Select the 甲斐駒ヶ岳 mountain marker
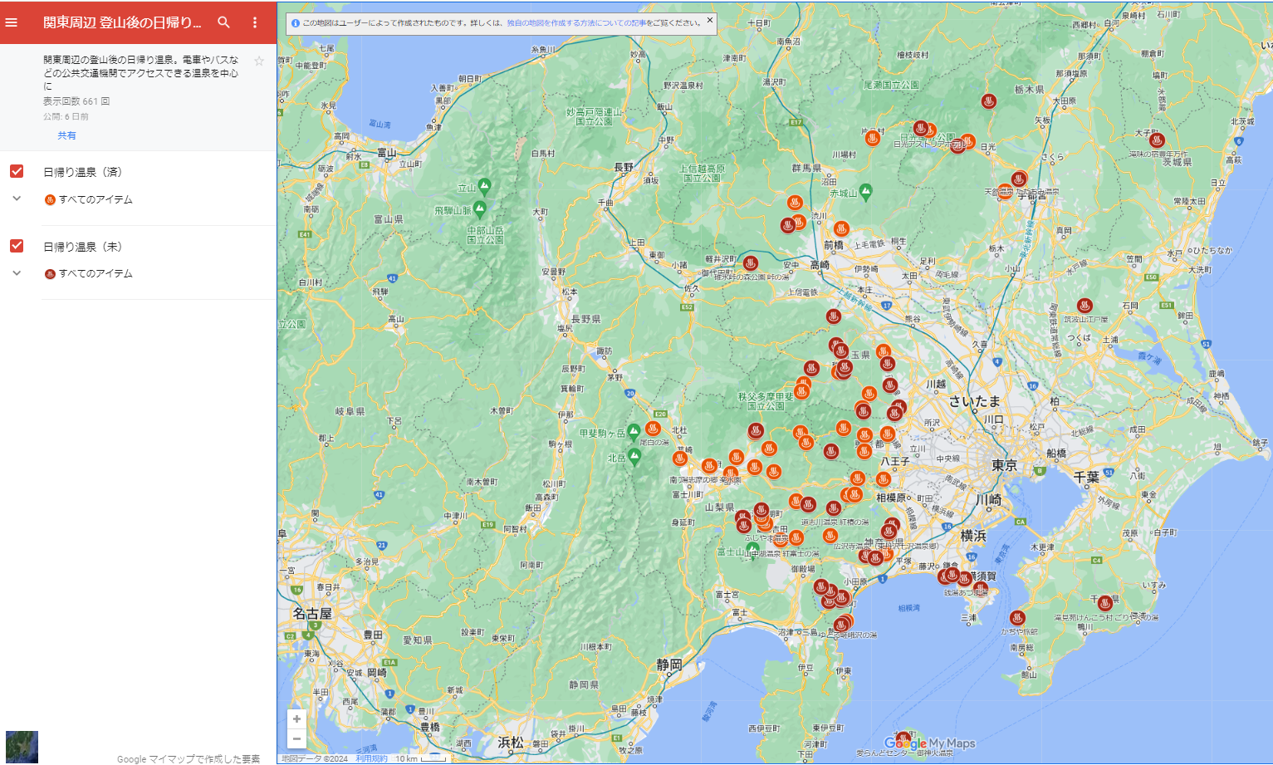 [x=634, y=432]
